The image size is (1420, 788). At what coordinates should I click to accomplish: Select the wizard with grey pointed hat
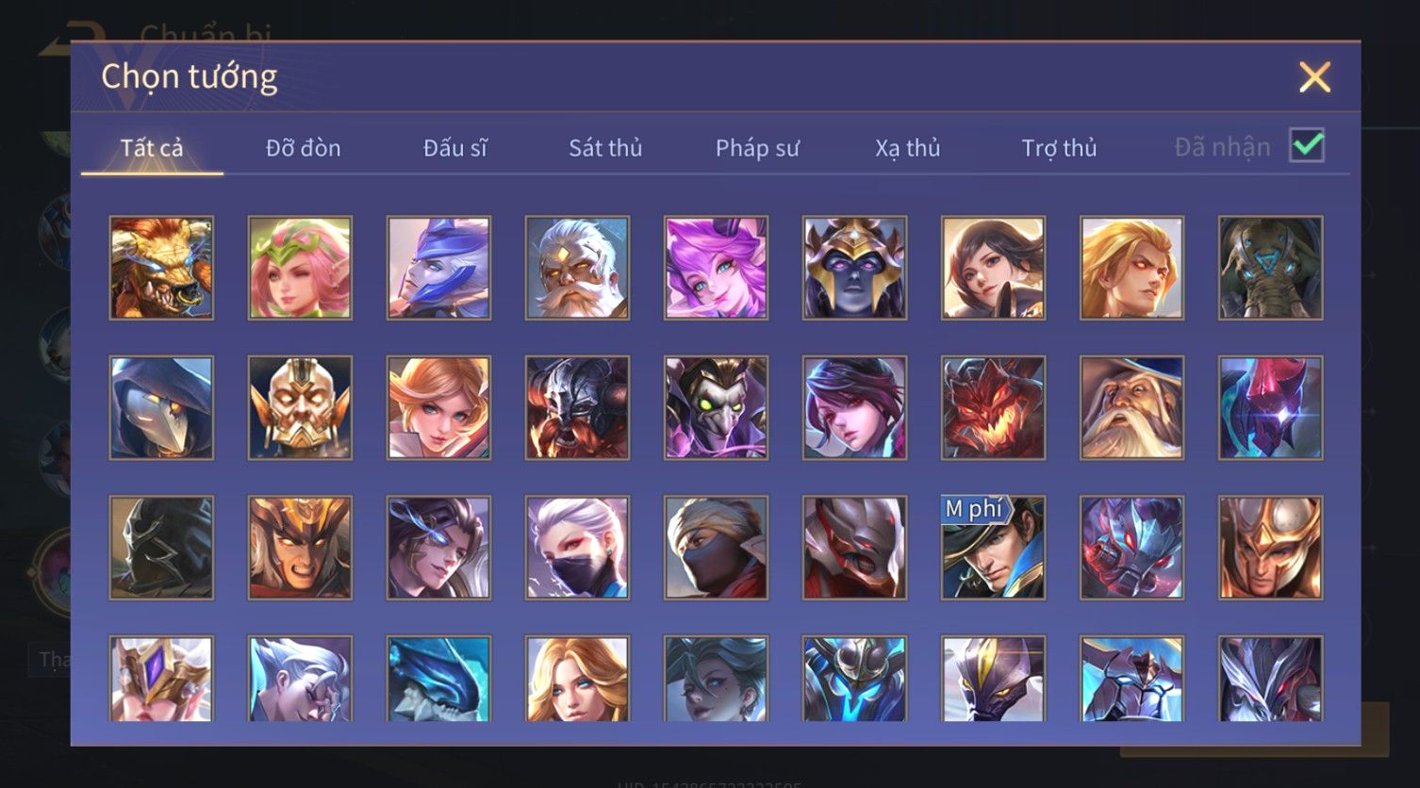click(1131, 407)
